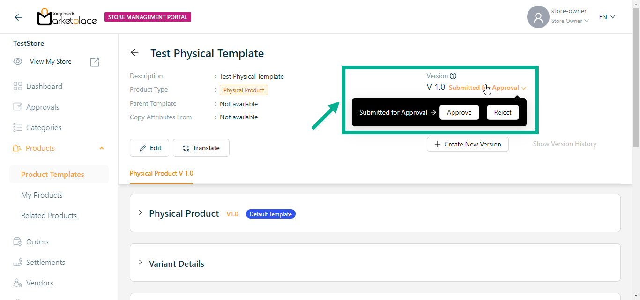Expand the Physical Product panel
The image size is (640, 300).
point(141,213)
